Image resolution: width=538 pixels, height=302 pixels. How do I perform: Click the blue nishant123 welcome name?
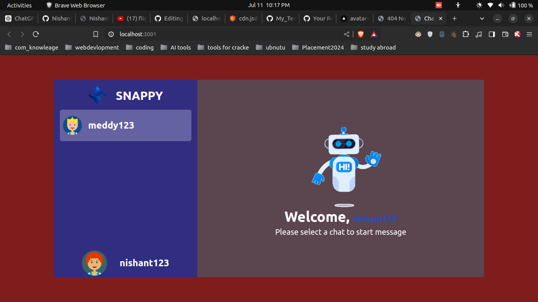click(375, 219)
